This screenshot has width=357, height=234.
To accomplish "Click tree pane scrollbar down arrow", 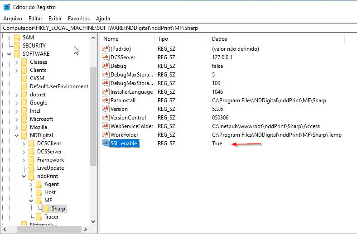I will click(x=93, y=221).
